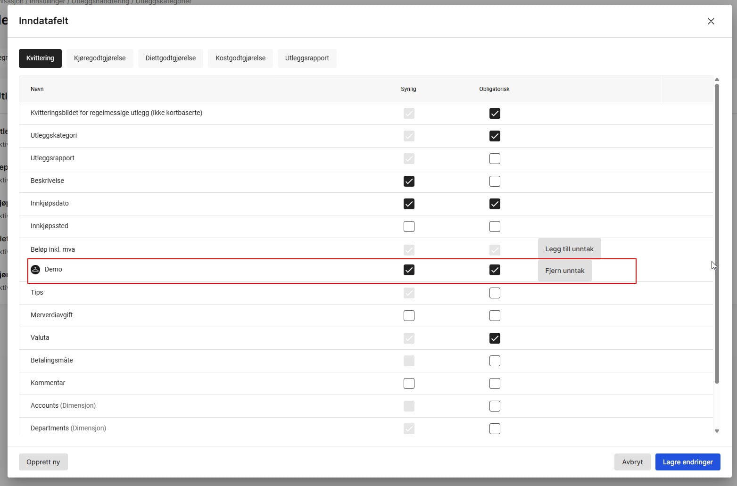Check Obligatorisk for Kommentar
This screenshot has width=737, height=486.
click(x=494, y=384)
